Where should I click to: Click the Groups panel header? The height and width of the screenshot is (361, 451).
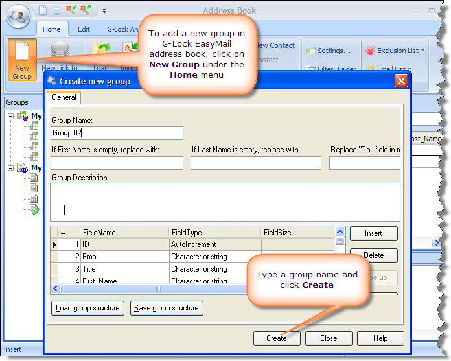coord(23,102)
